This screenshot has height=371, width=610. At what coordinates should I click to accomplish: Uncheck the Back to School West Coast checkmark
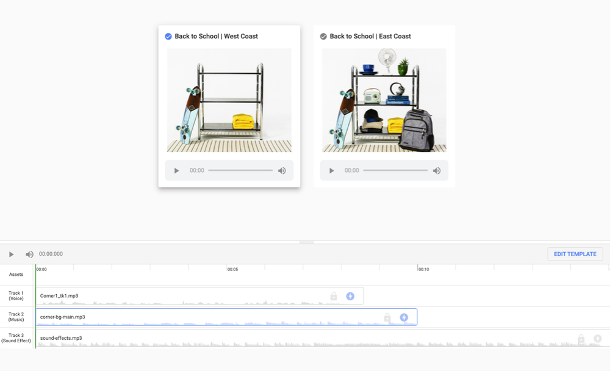click(x=168, y=37)
